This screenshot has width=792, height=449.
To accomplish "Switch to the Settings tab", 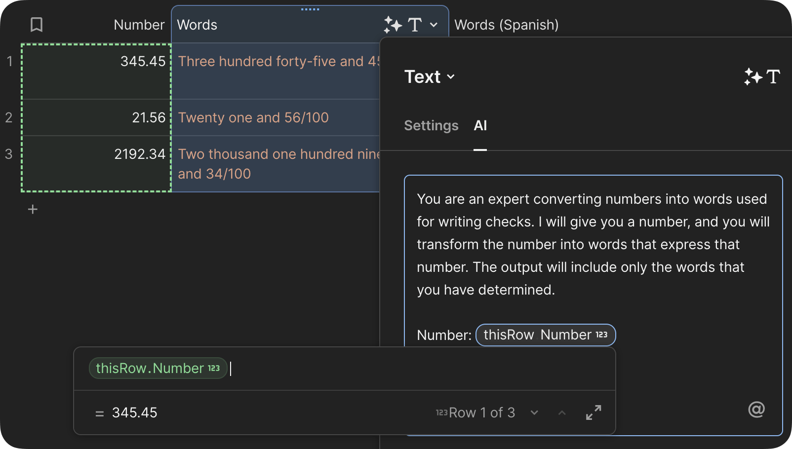I will tap(431, 126).
